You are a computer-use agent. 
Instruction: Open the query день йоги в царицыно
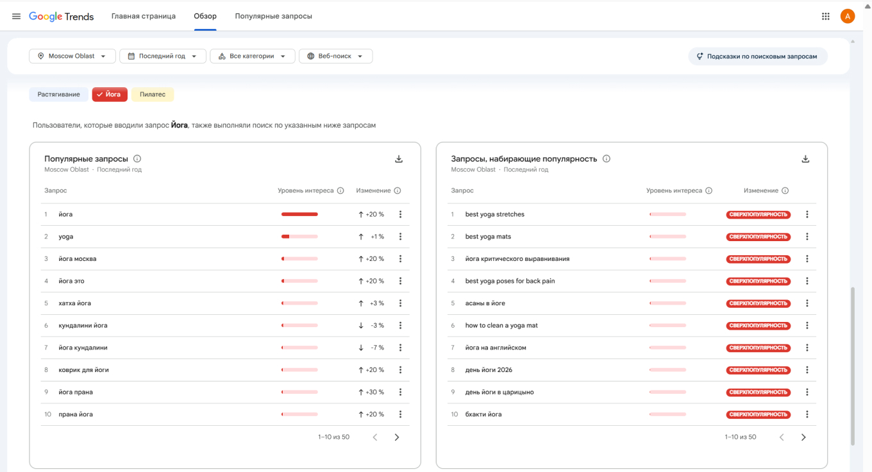tap(499, 392)
